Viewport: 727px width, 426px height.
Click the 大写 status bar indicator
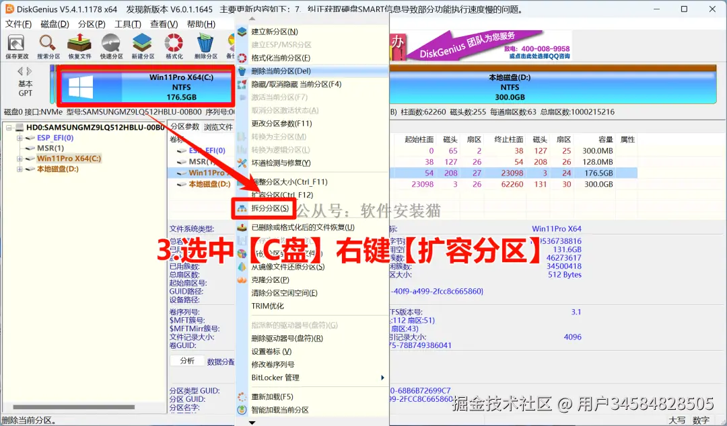(677, 420)
